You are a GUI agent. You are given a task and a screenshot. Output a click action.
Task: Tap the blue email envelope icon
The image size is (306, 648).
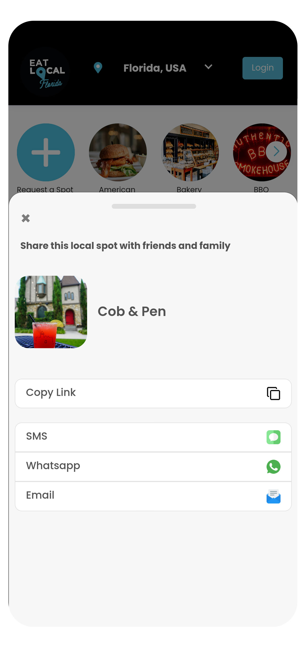click(273, 496)
